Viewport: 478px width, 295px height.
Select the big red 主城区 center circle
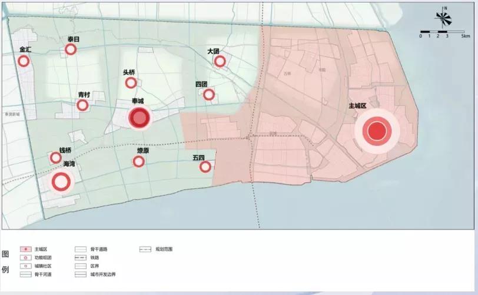(x=377, y=131)
